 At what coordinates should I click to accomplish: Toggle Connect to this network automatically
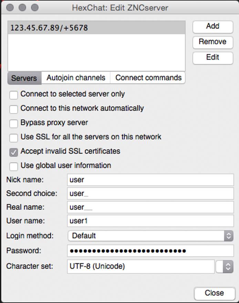(x=14, y=109)
